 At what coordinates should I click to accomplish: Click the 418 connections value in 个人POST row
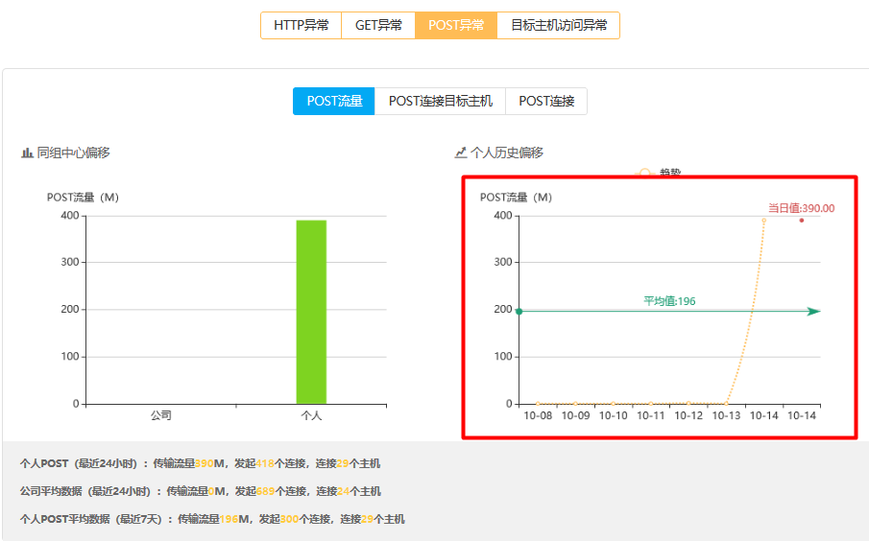coord(265,463)
